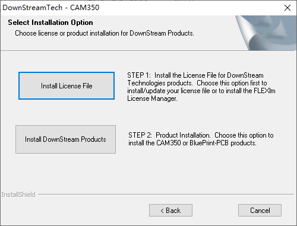Image resolution: width=297 pixels, height=226 pixels.
Task: Click the DownStreamTech - CAM350 window title
Action: click(51, 8)
